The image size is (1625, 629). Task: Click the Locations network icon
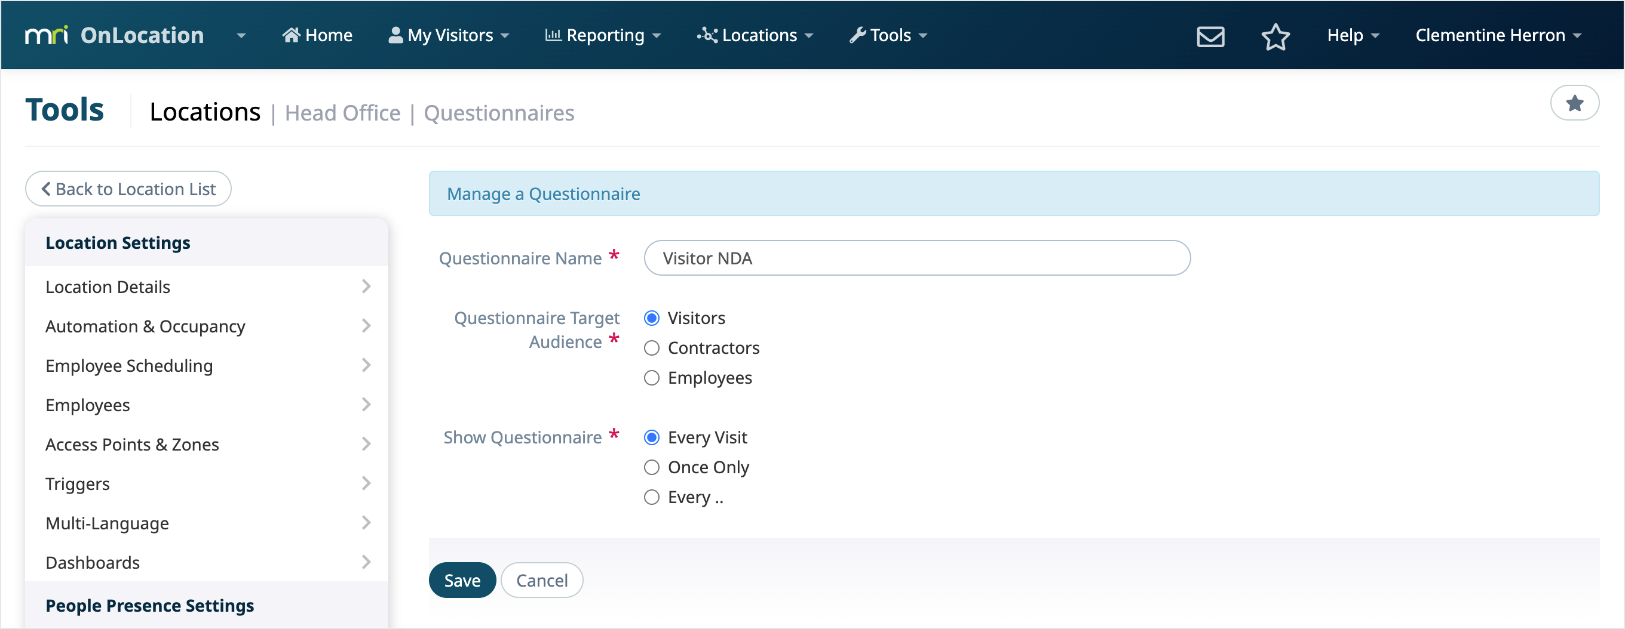click(707, 35)
